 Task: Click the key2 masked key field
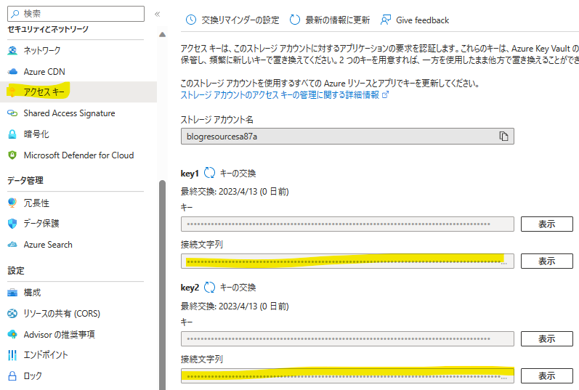[347, 338]
